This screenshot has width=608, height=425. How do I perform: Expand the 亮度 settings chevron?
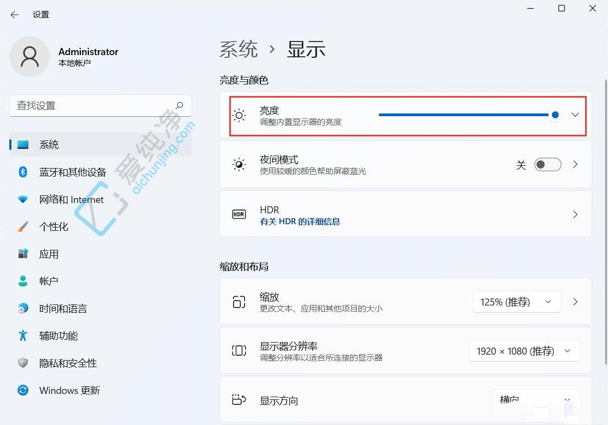pos(575,115)
